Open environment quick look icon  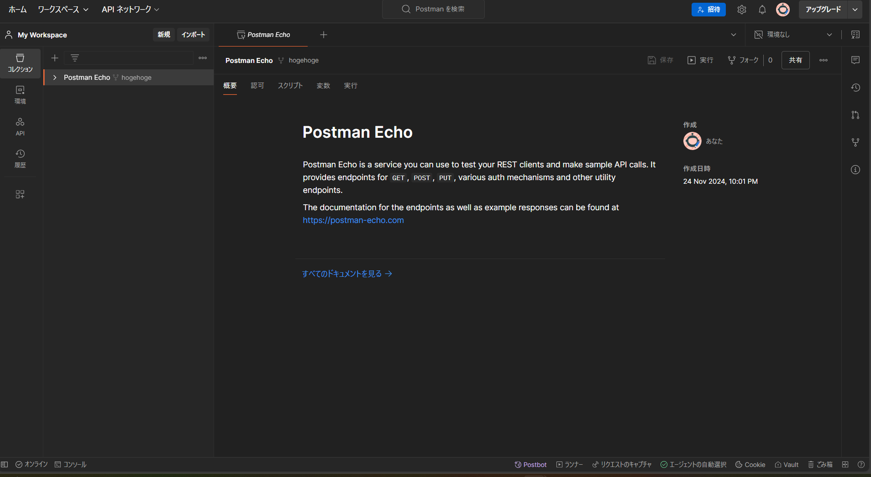pos(855,35)
